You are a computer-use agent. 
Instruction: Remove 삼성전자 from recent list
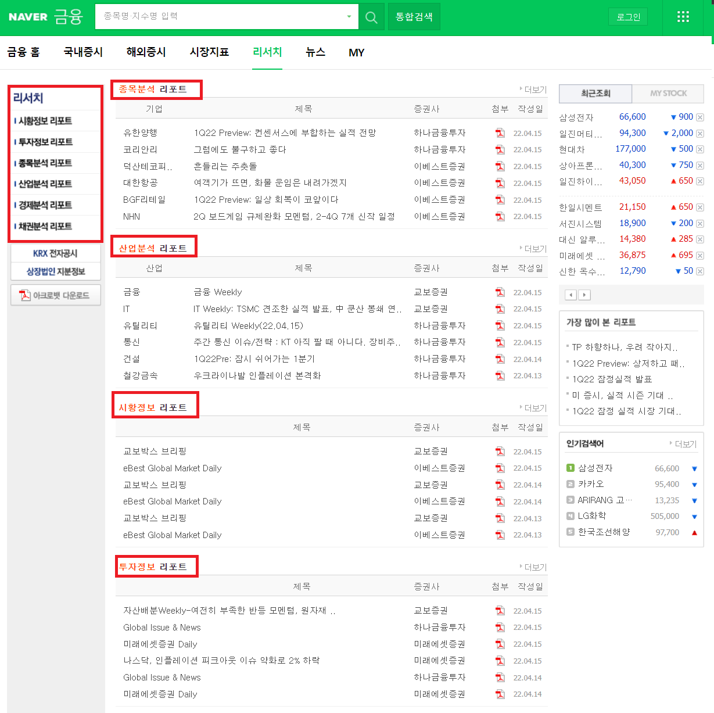(x=700, y=117)
